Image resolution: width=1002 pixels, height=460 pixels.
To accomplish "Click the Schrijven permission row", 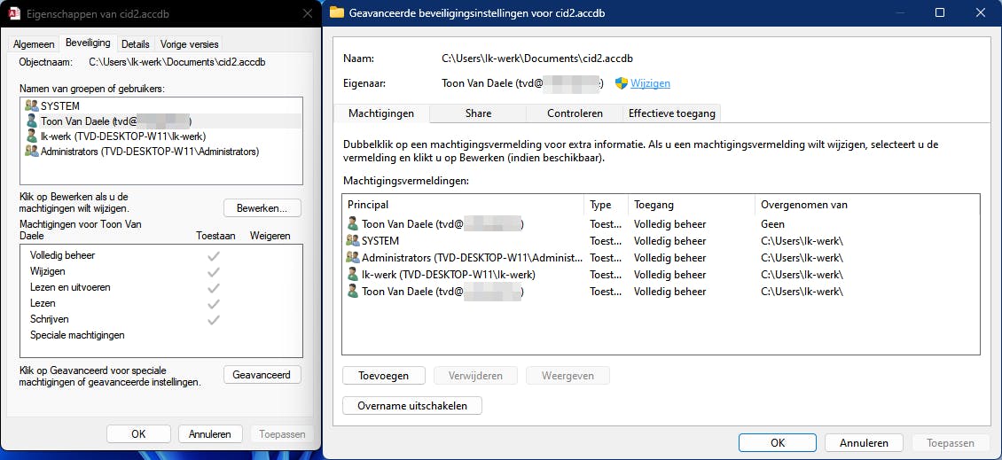I will [x=161, y=319].
